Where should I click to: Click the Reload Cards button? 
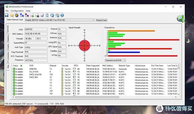pyautogui.click(x=102, y=20)
